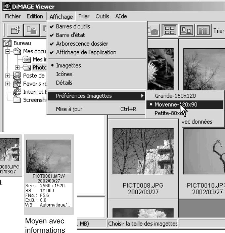The image size is (225, 233).
Task: Open the Trier menu
Action: 84,16
